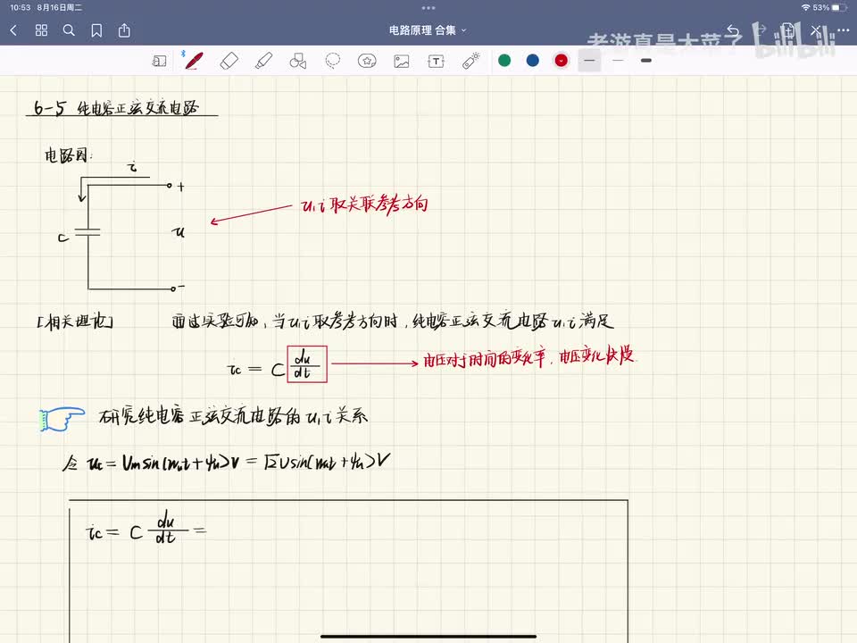Select the Text box tool
Viewport: 857px width, 643px height.
(x=437, y=61)
